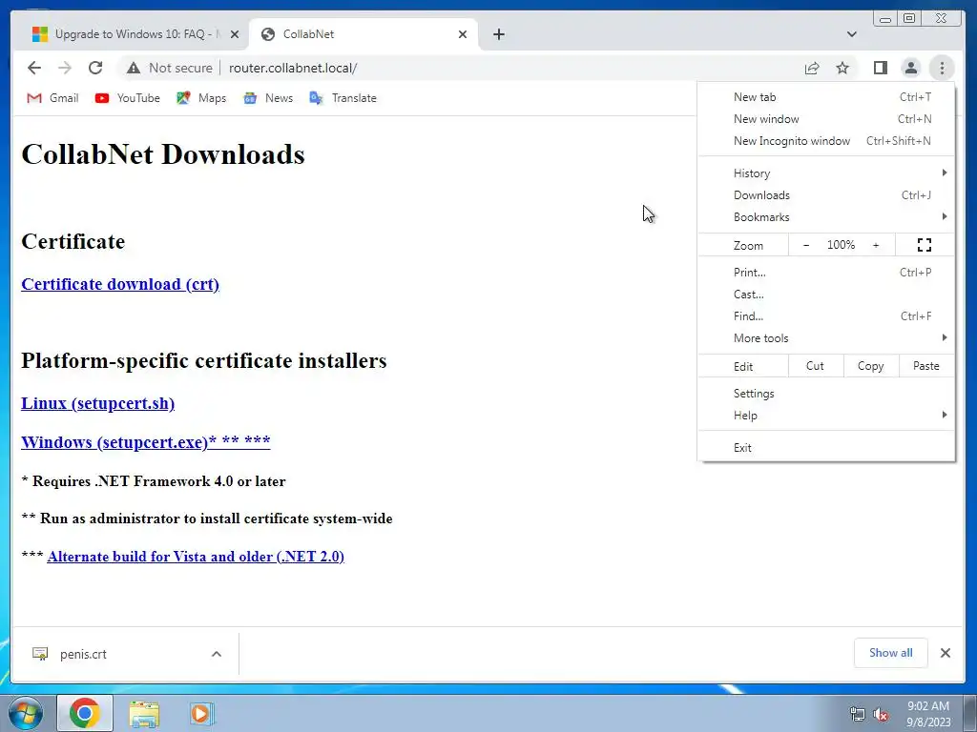Expand the Bookmarks submenu
The width and height of the screenshot is (977, 732).
826,217
